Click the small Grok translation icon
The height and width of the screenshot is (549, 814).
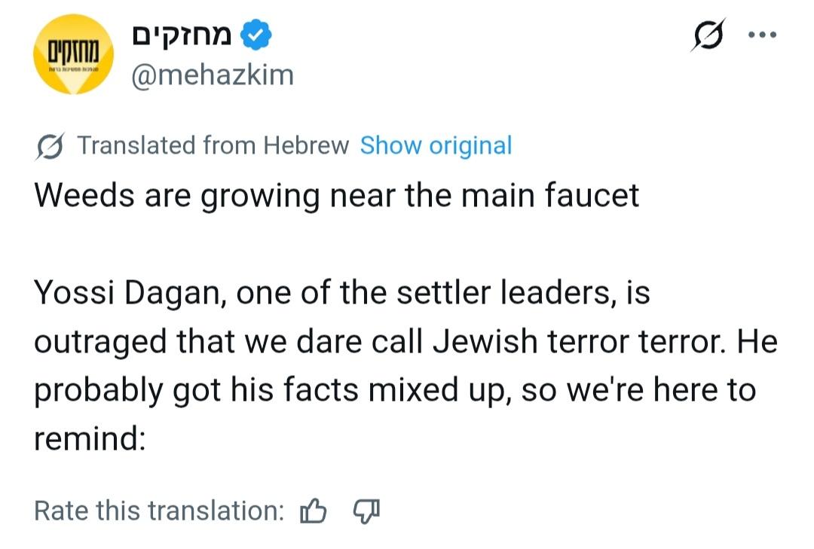pos(50,145)
